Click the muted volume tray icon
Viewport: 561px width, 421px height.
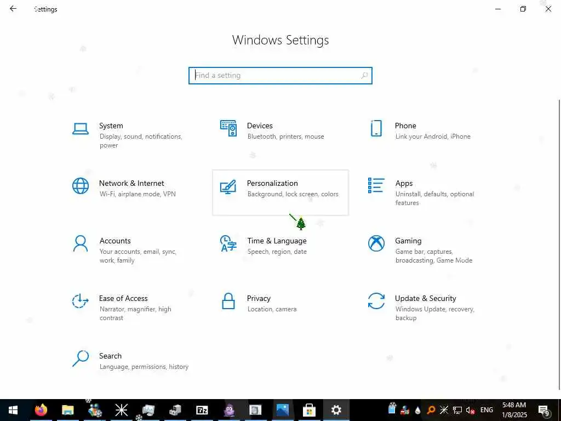coord(471,410)
